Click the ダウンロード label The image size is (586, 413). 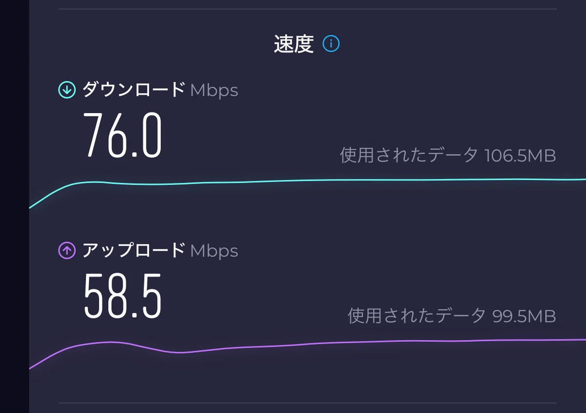134,90
